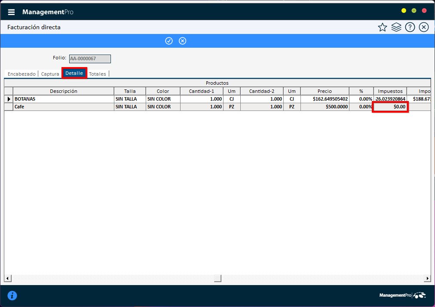Click the horizontal scrollbar below the product grid
This screenshot has width=435, height=307.
coord(217,278)
